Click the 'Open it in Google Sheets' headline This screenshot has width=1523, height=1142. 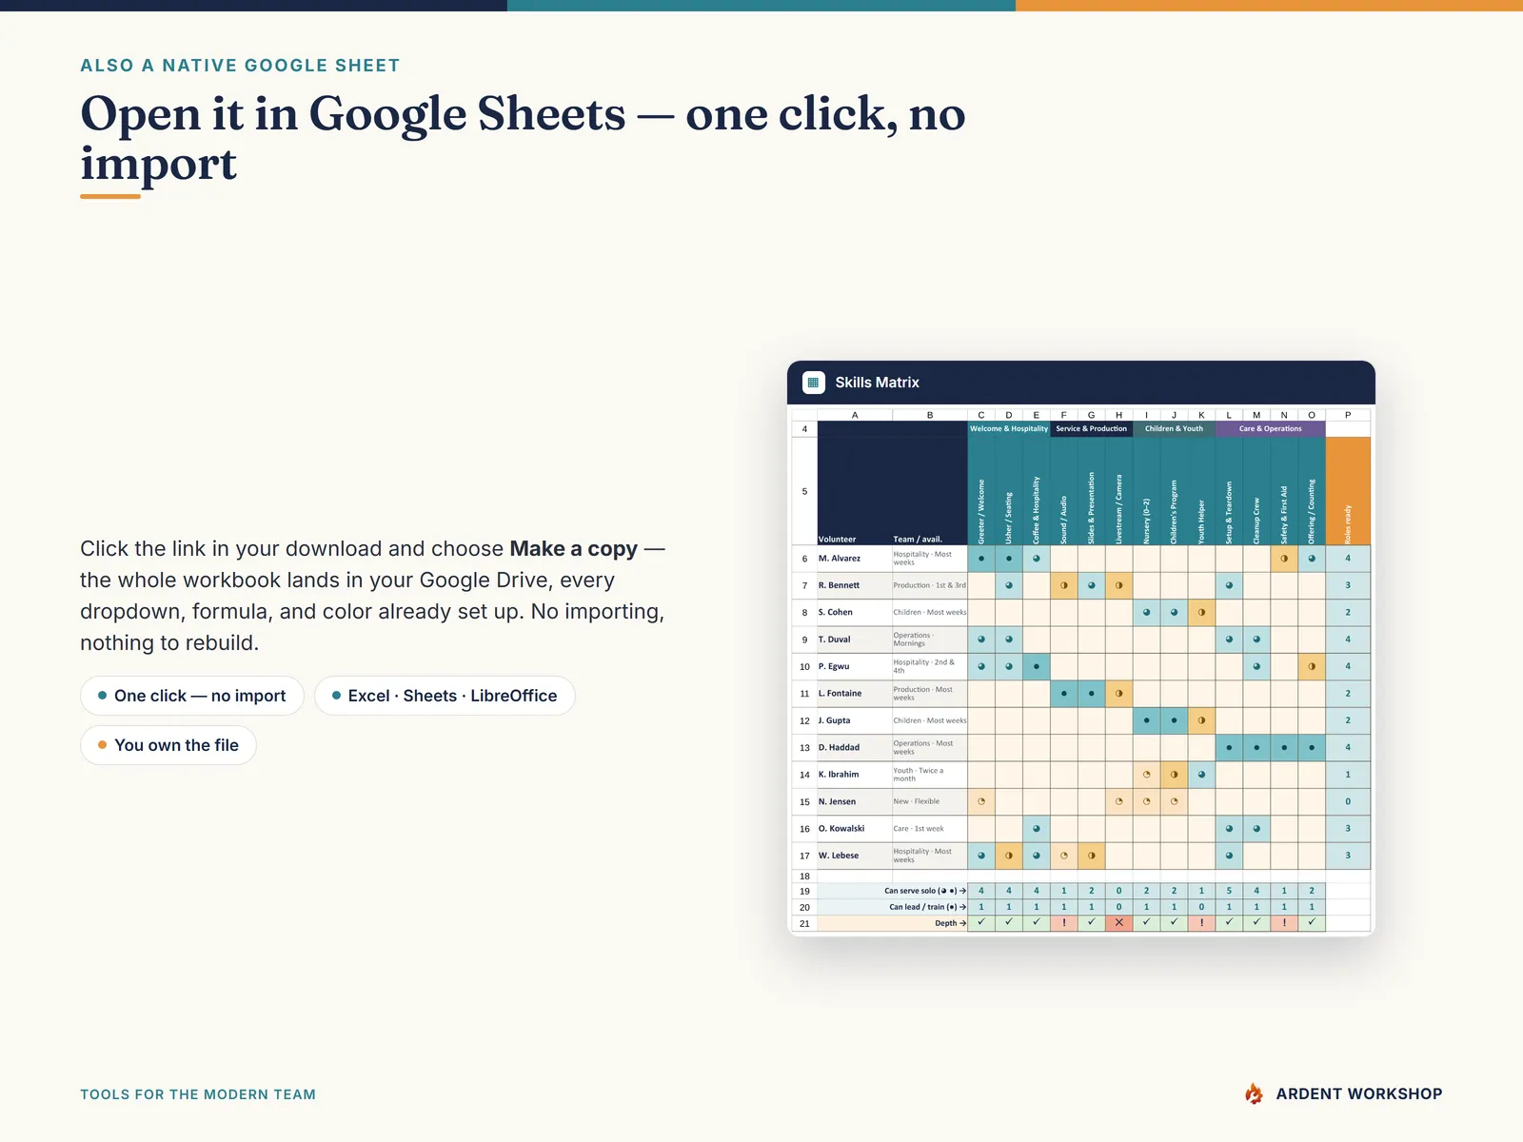click(523, 139)
